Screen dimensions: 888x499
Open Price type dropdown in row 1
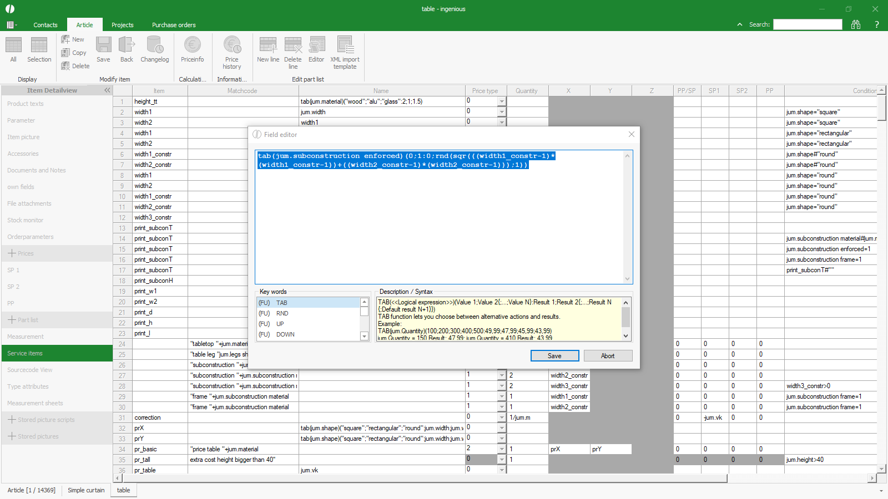pyautogui.click(x=502, y=101)
